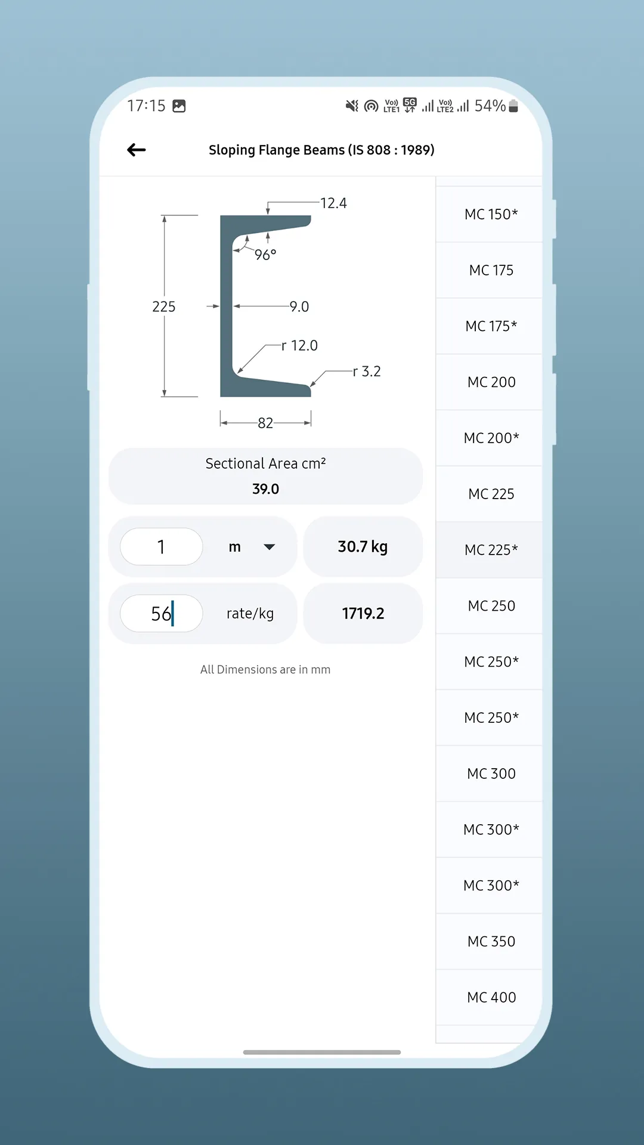Tap the 5G network indicator icon
Viewport: 644px width, 1145px height.
[x=410, y=105]
